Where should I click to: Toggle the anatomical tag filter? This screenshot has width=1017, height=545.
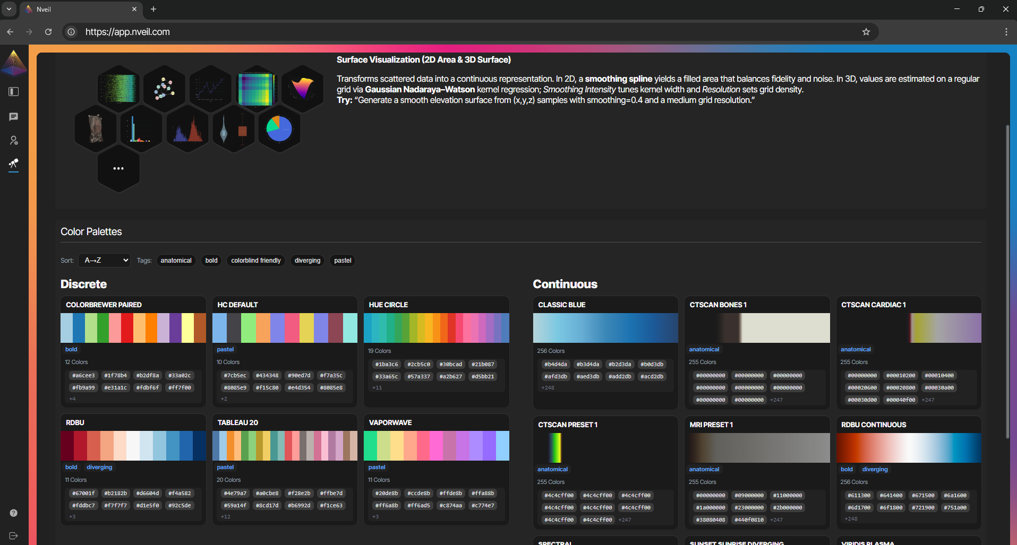(176, 261)
